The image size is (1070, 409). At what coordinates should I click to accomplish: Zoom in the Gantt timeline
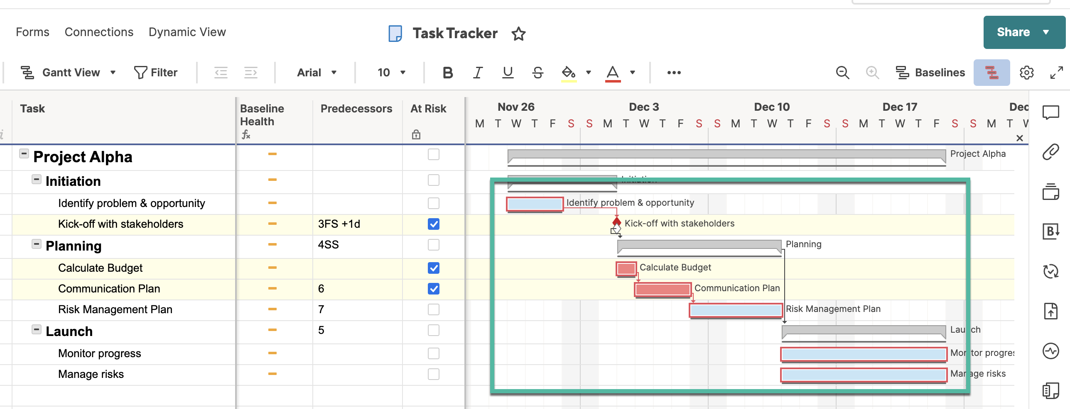click(872, 73)
